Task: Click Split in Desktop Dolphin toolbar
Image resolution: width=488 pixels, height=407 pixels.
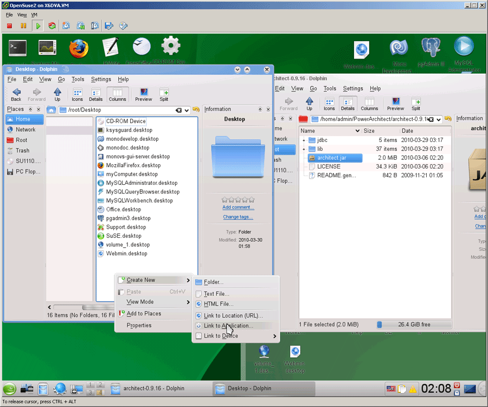Action: point(164,95)
